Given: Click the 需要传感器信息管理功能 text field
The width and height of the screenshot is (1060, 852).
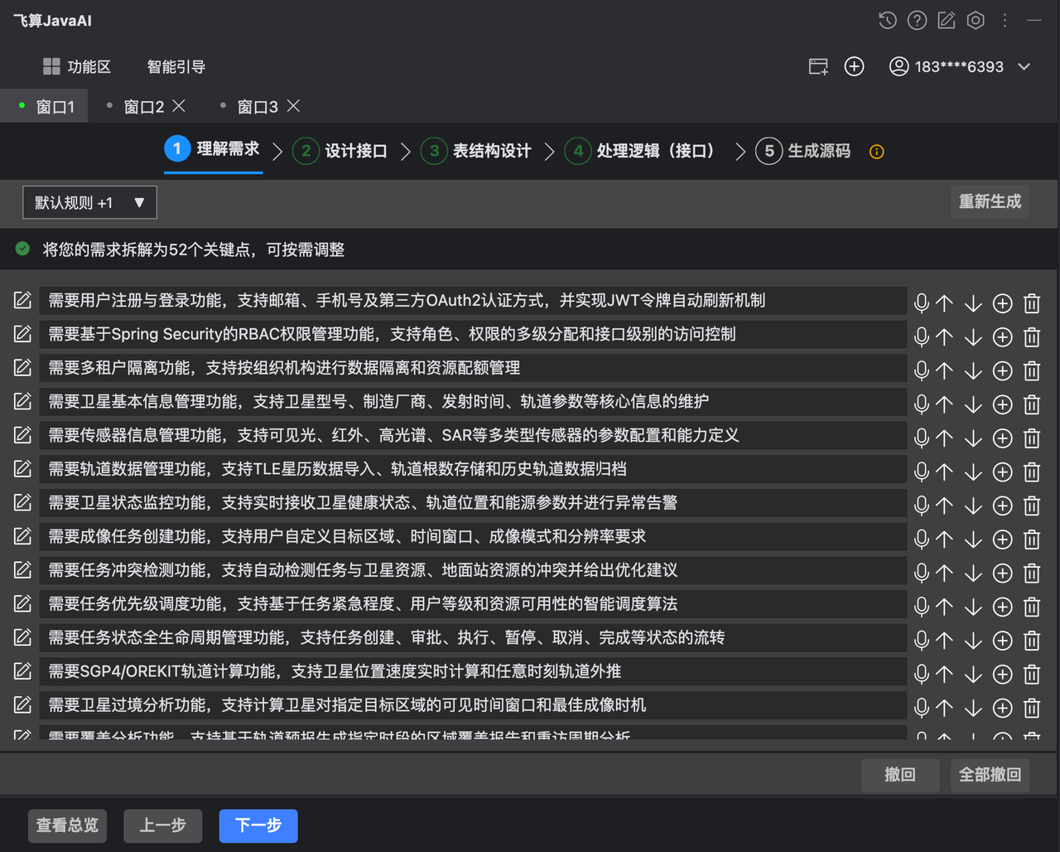Looking at the screenshot, I should coord(472,435).
